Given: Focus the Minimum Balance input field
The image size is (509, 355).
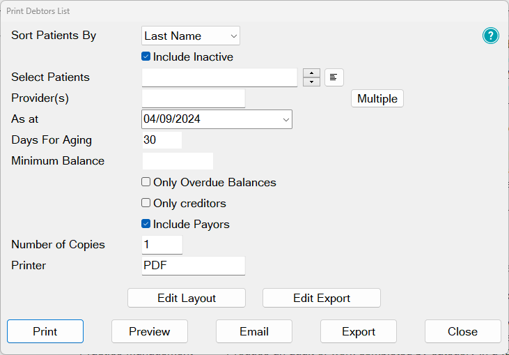Looking at the screenshot, I should 178,161.
